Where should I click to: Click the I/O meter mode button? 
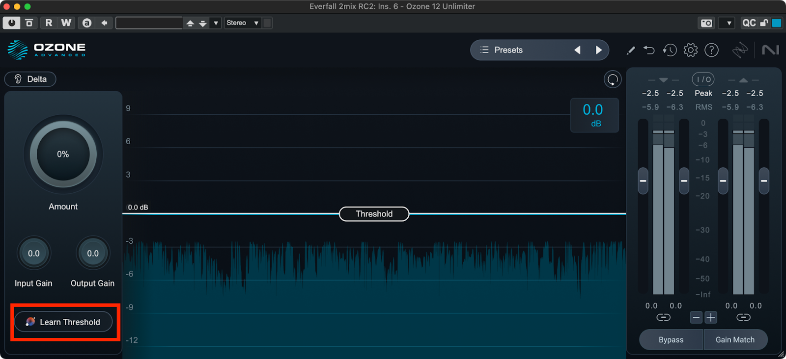click(x=703, y=79)
